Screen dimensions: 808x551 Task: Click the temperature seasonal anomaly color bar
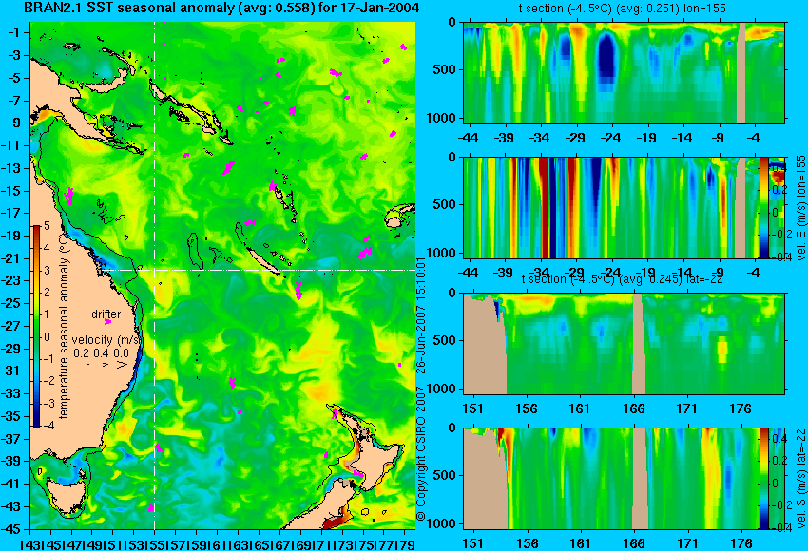37,327
